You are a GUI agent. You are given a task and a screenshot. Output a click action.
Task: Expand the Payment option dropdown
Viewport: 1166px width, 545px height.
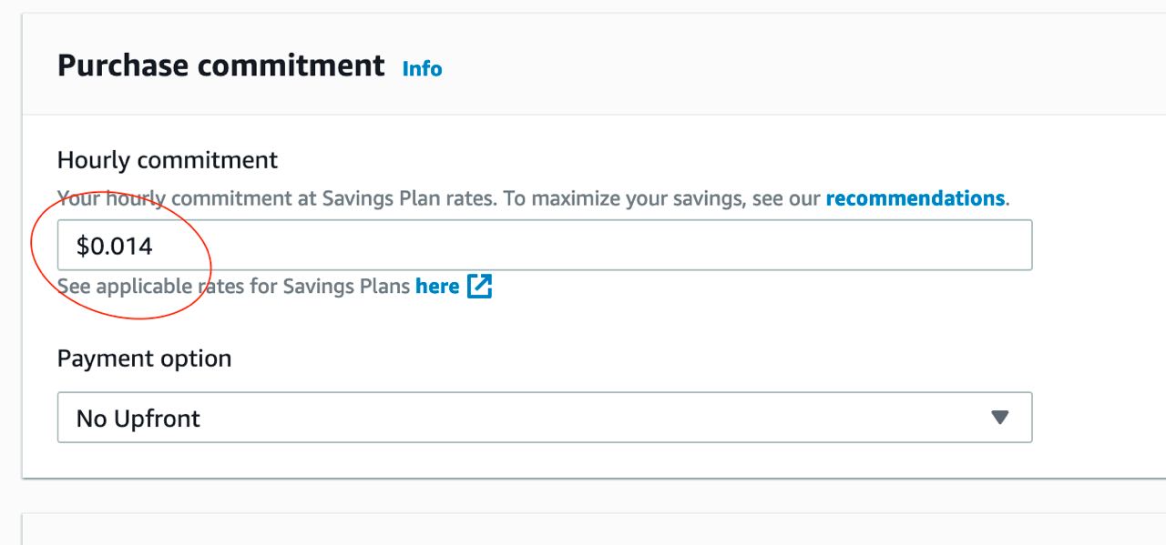pyautogui.click(x=545, y=418)
